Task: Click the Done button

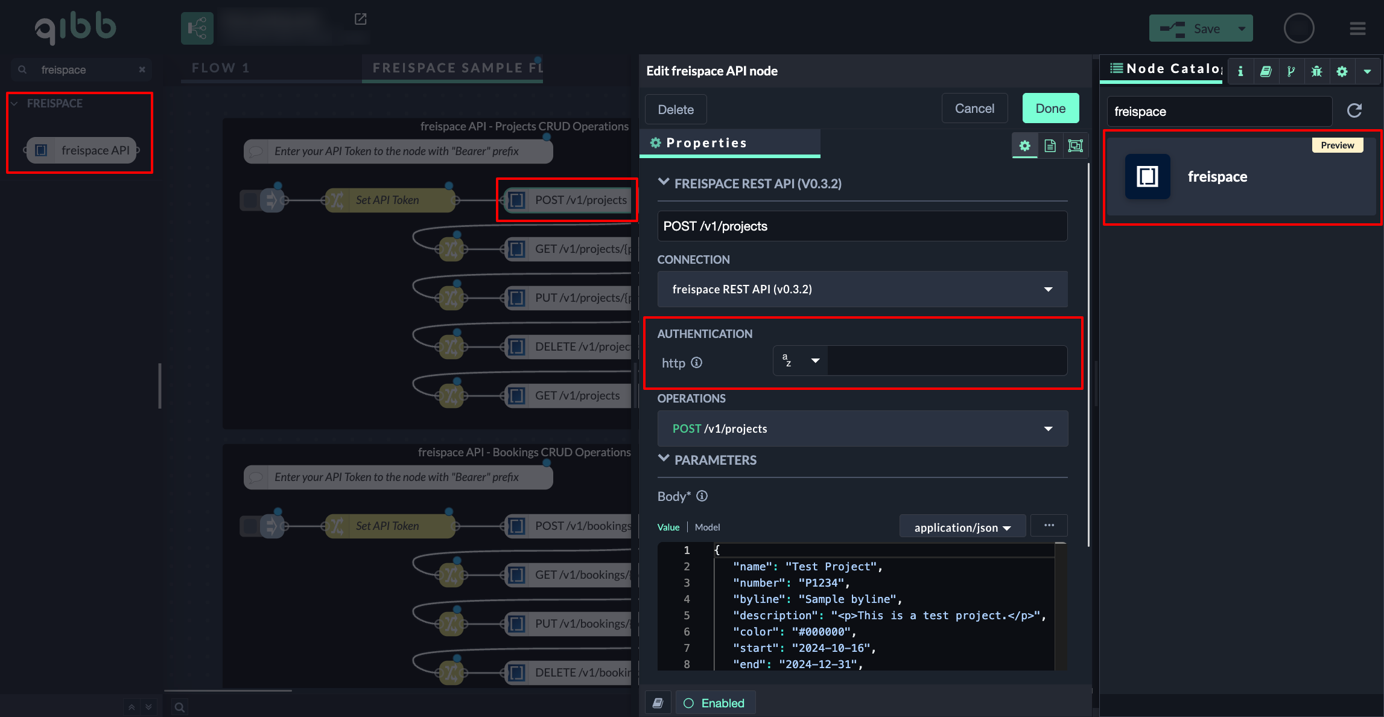Action: 1050,109
